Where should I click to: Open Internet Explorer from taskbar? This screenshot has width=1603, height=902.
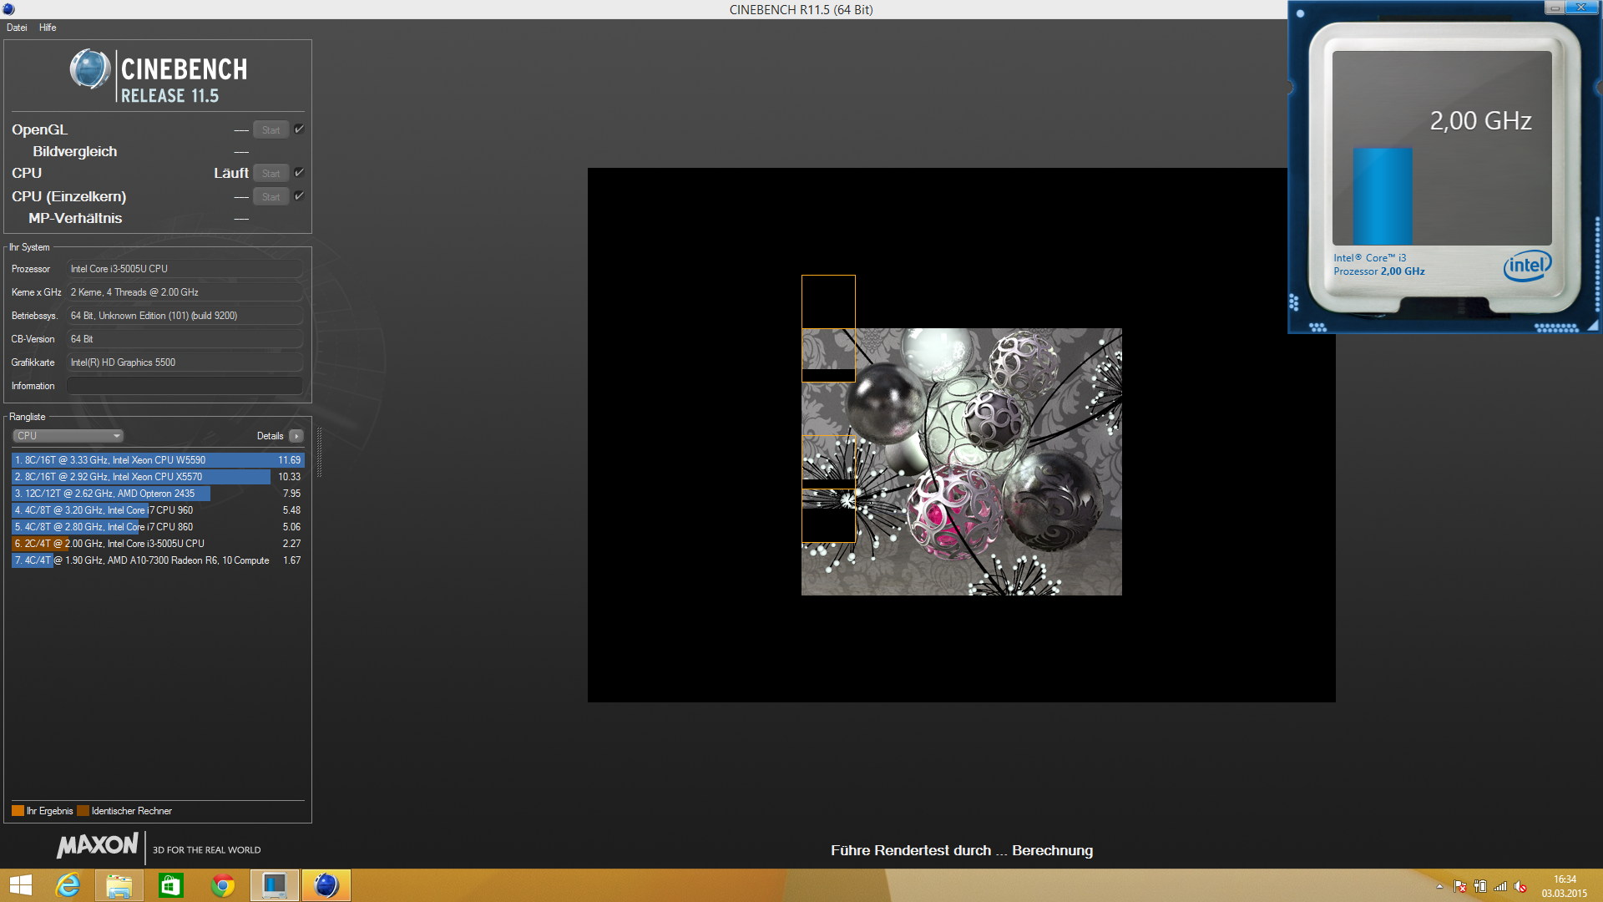tap(67, 885)
